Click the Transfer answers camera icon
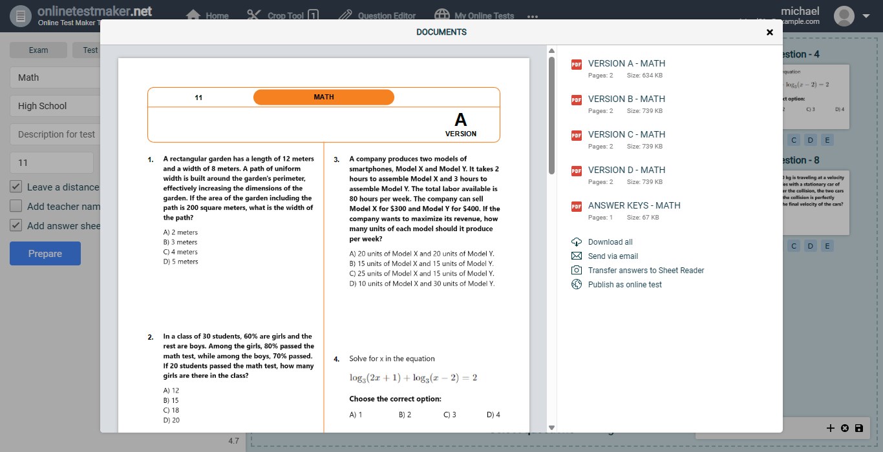 tap(577, 271)
